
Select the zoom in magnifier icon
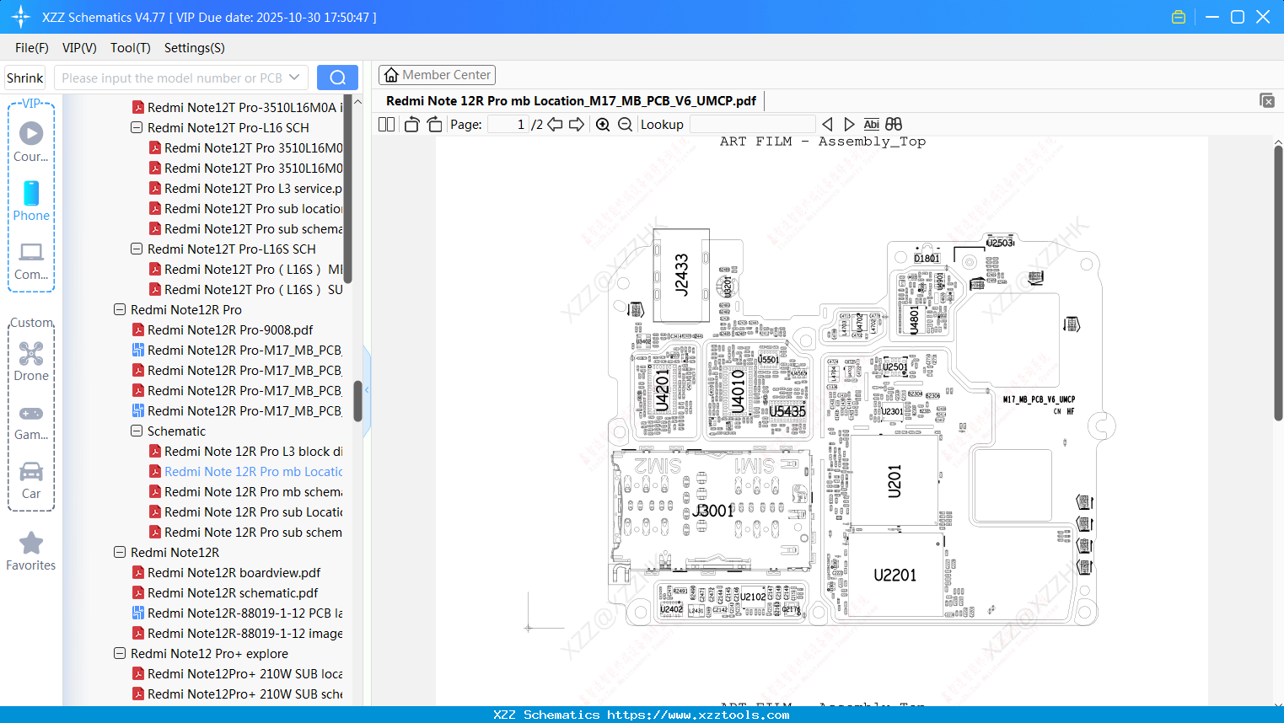pyautogui.click(x=603, y=124)
